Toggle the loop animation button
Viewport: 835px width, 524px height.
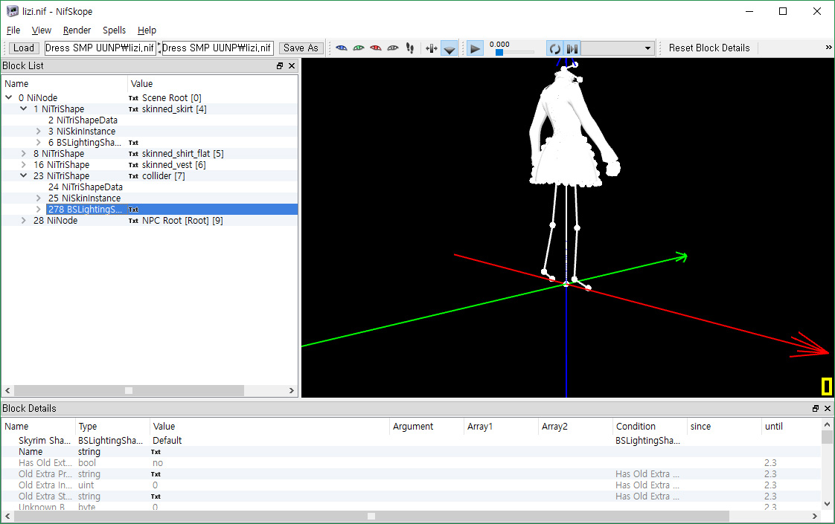coord(555,48)
